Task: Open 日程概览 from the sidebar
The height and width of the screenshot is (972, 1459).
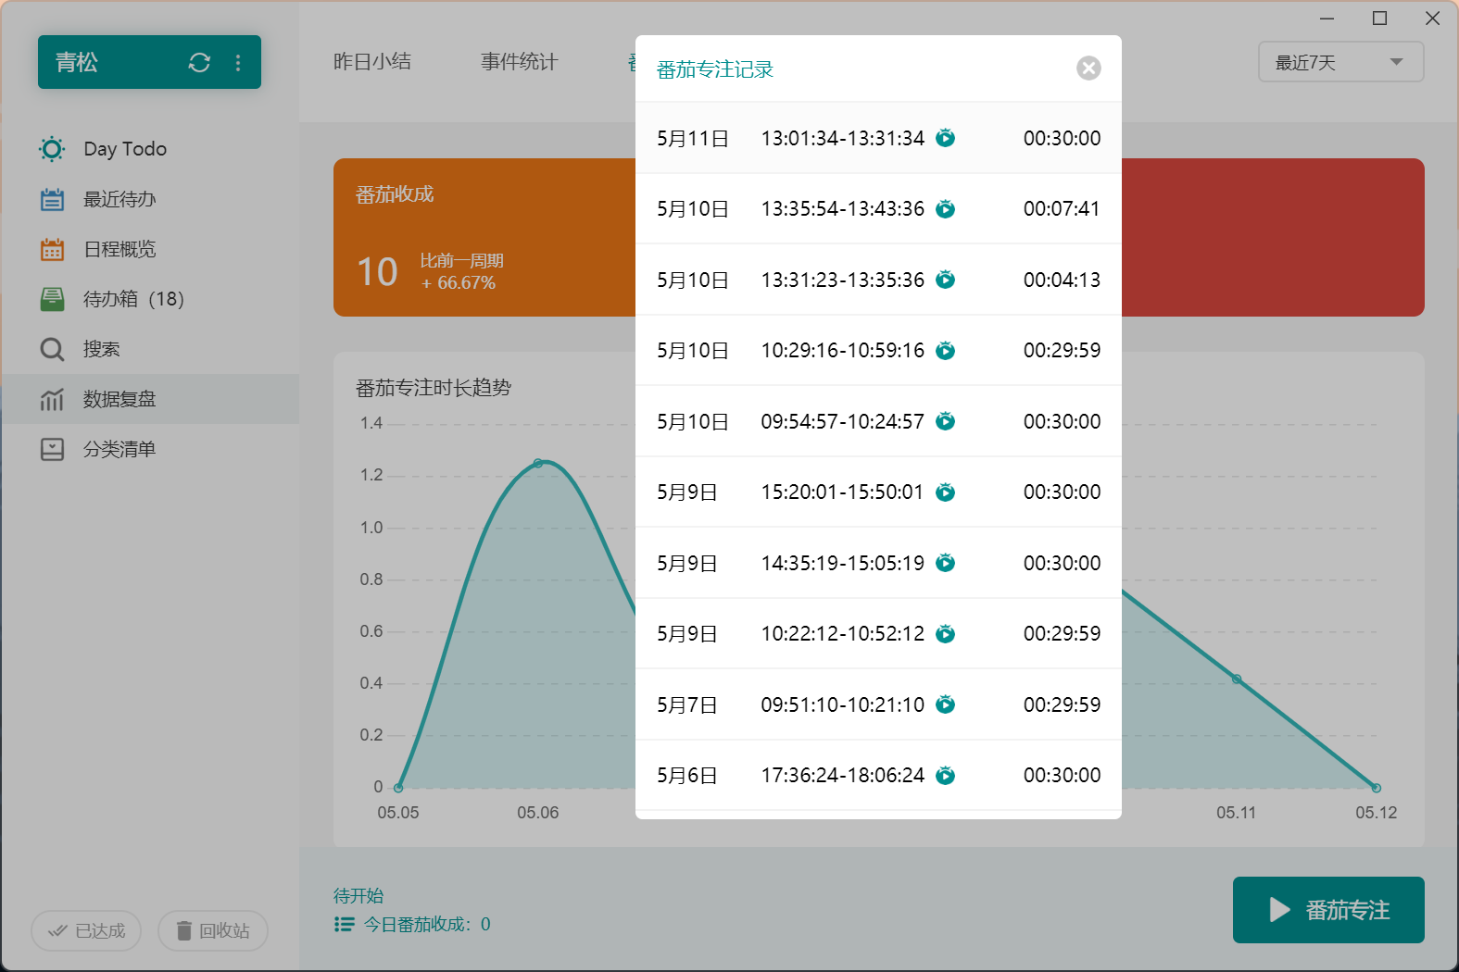Action: tap(150, 249)
